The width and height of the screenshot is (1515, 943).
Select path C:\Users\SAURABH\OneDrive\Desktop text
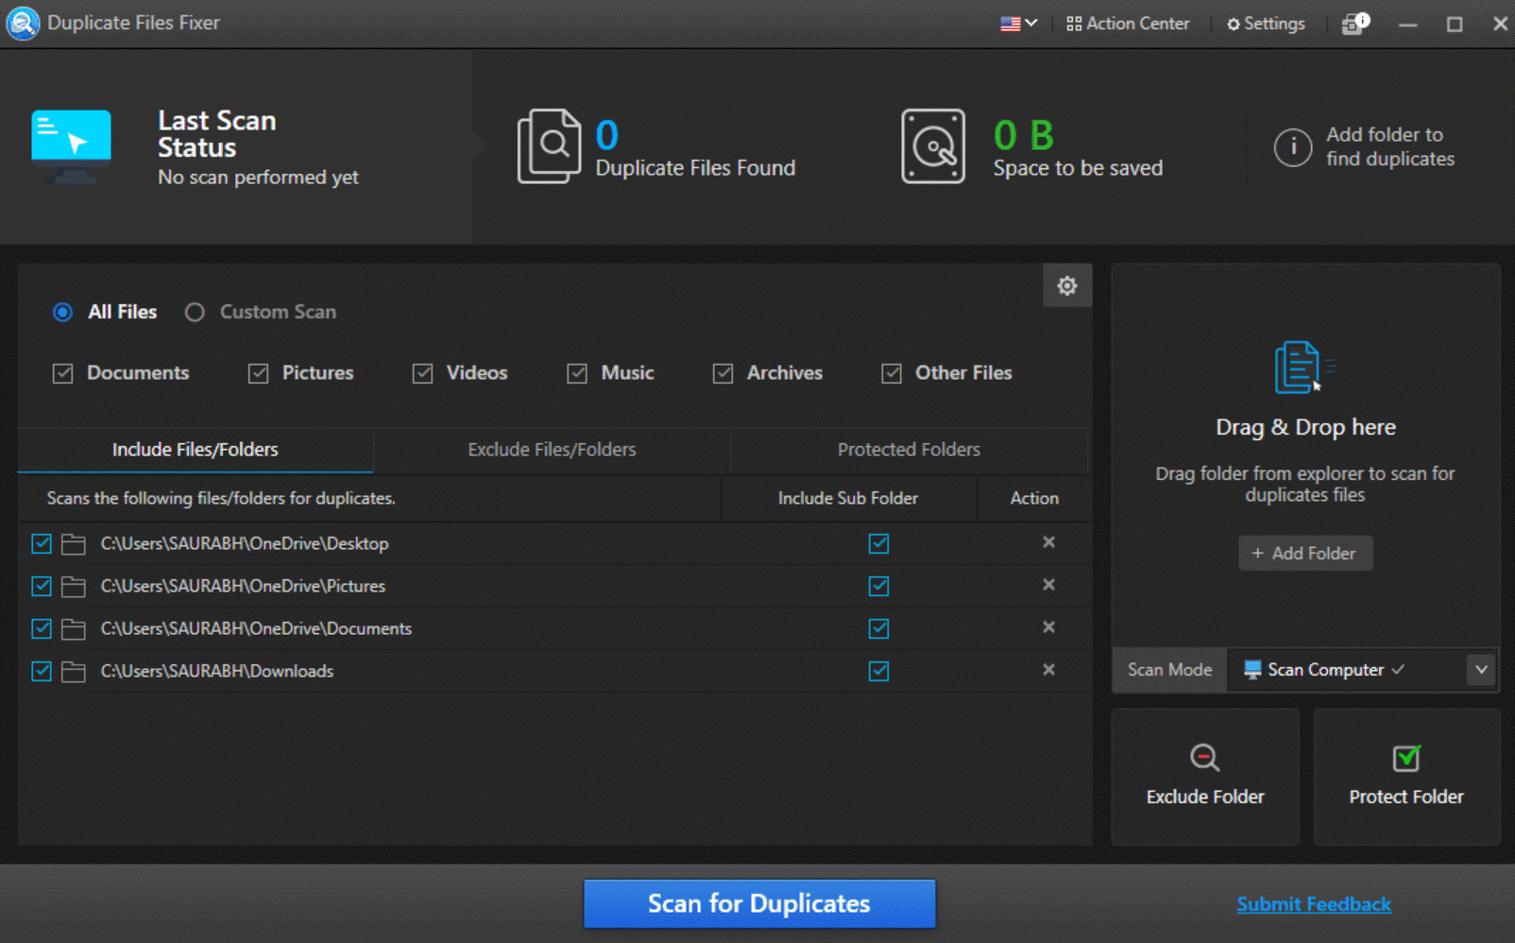click(245, 543)
